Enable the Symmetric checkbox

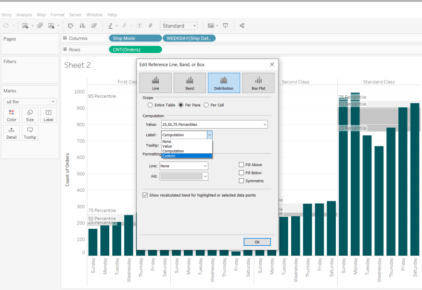tap(242, 181)
